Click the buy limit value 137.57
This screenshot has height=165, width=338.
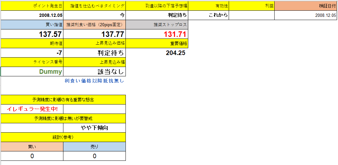[32, 34]
